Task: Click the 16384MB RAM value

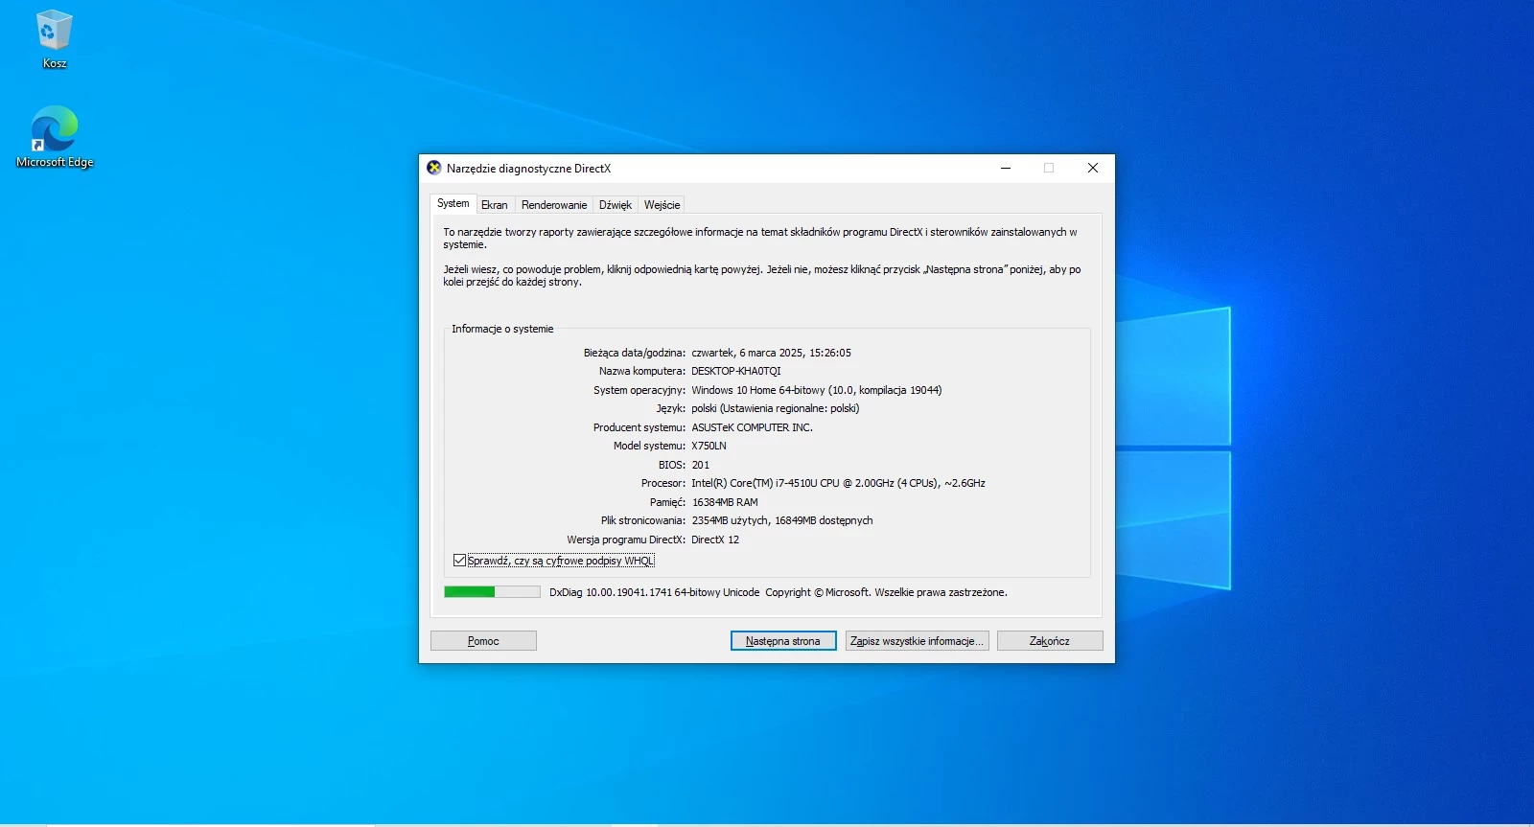Action: pos(725,502)
